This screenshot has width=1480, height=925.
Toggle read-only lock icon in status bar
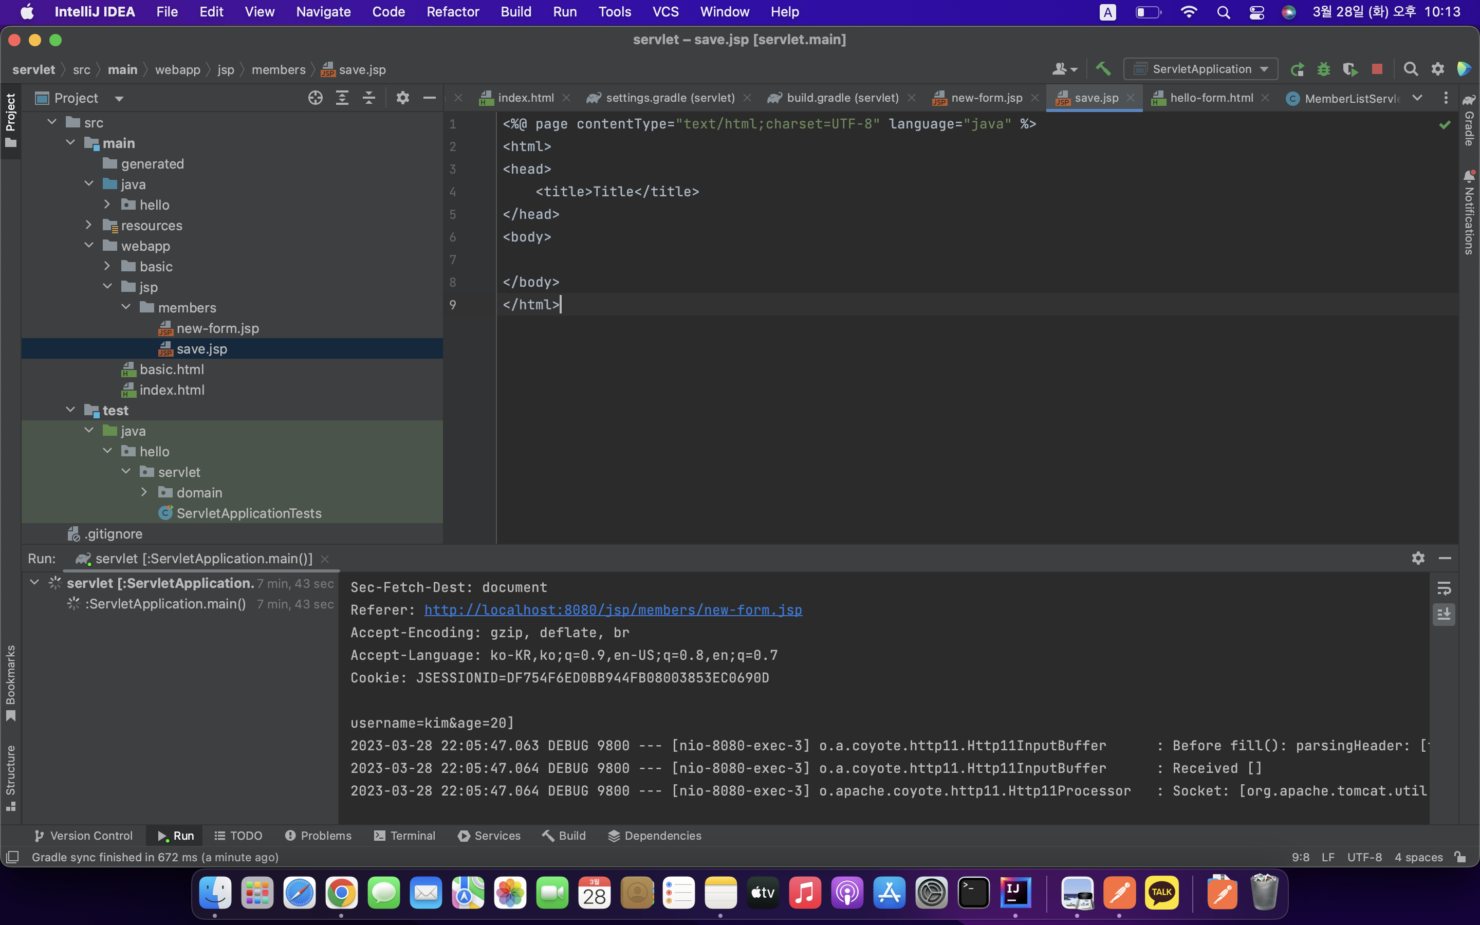1460,857
